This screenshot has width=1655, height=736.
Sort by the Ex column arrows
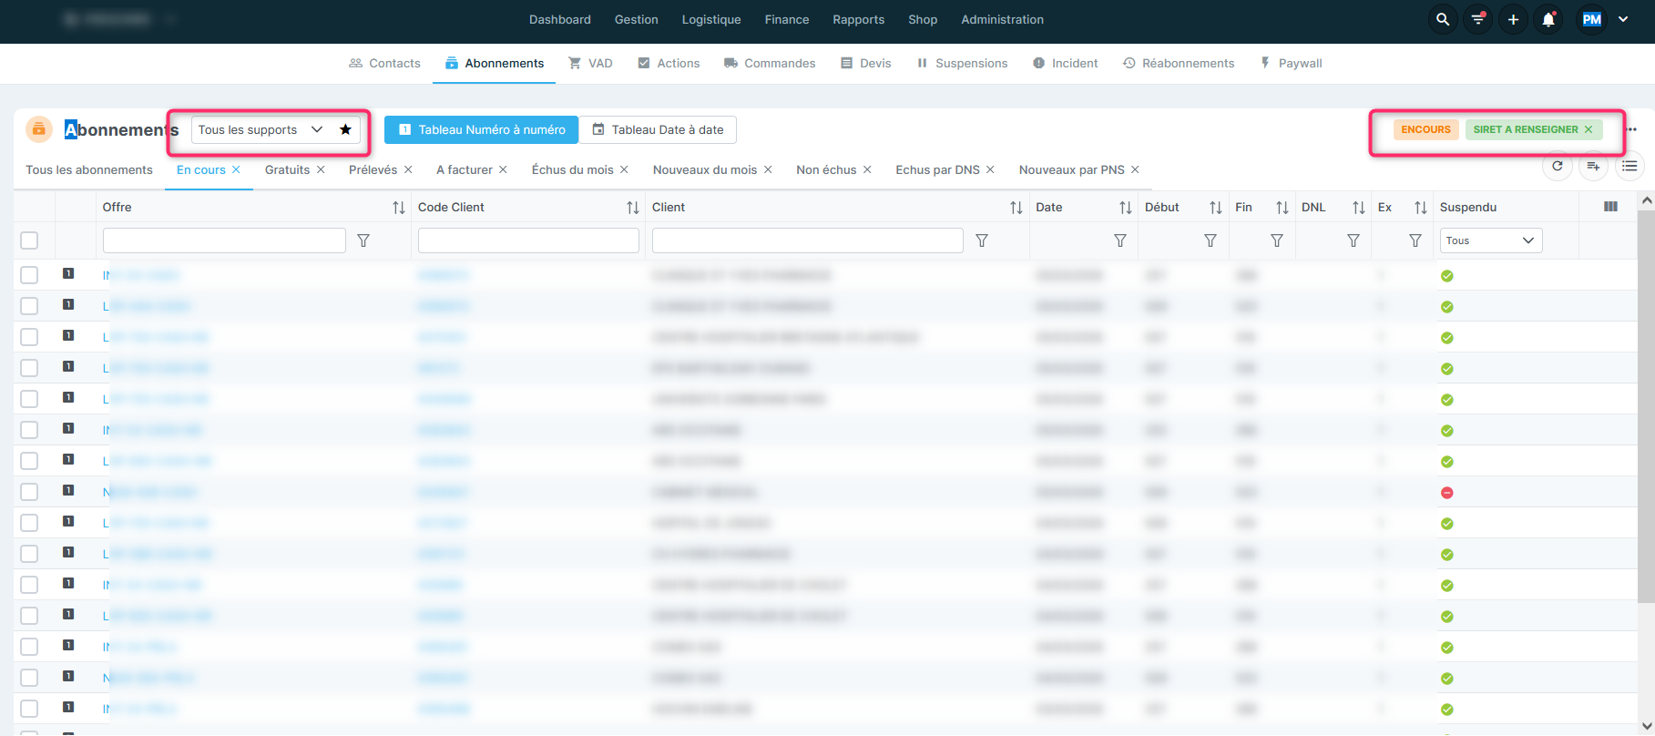point(1421,208)
